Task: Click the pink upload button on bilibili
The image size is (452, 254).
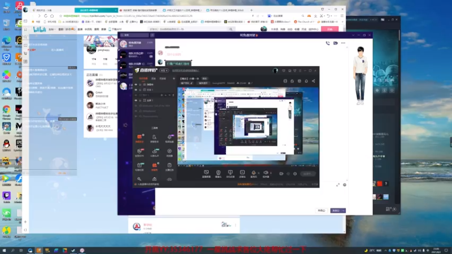Action: click(x=330, y=29)
